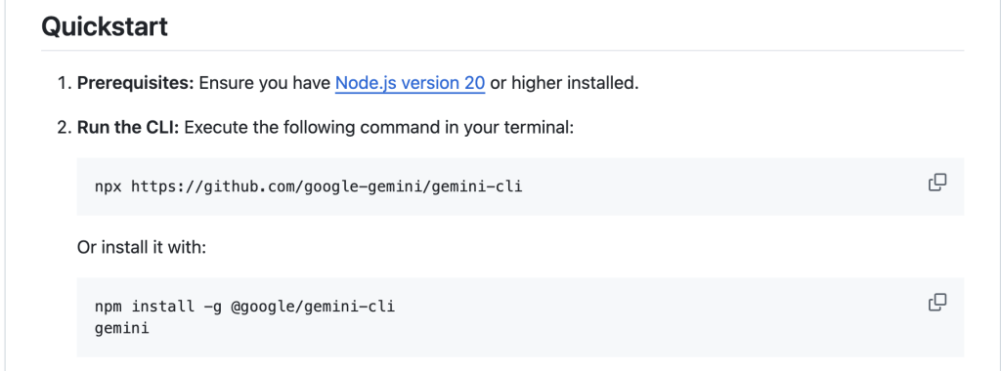Click the divider line below Quickstart
This screenshot has width=1001, height=371.
(502, 50)
